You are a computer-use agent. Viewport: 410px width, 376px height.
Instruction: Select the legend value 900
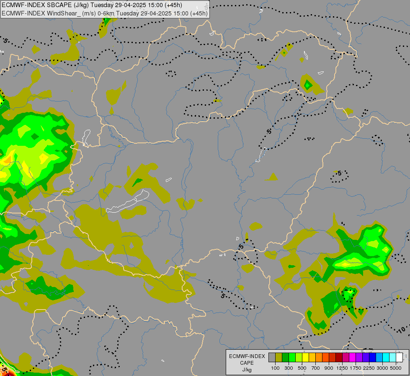click(329, 368)
